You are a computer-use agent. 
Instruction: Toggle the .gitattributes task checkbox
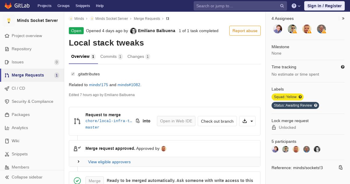(x=73, y=74)
